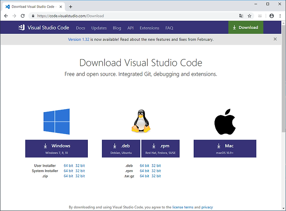The width and height of the screenshot is (286, 211).
Task: Click System Installer 64 bit link
Action: pyautogui.click(x=68, y=171)
